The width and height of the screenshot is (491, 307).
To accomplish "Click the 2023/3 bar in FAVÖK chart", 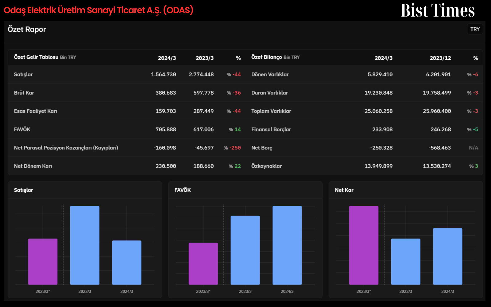I will pyautogui.click(x=245, y=250).
